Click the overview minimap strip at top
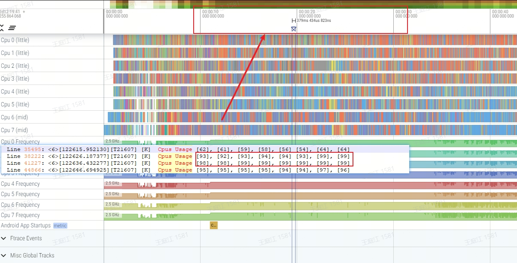This screenshot has width=517, height=263. [310, 4]
